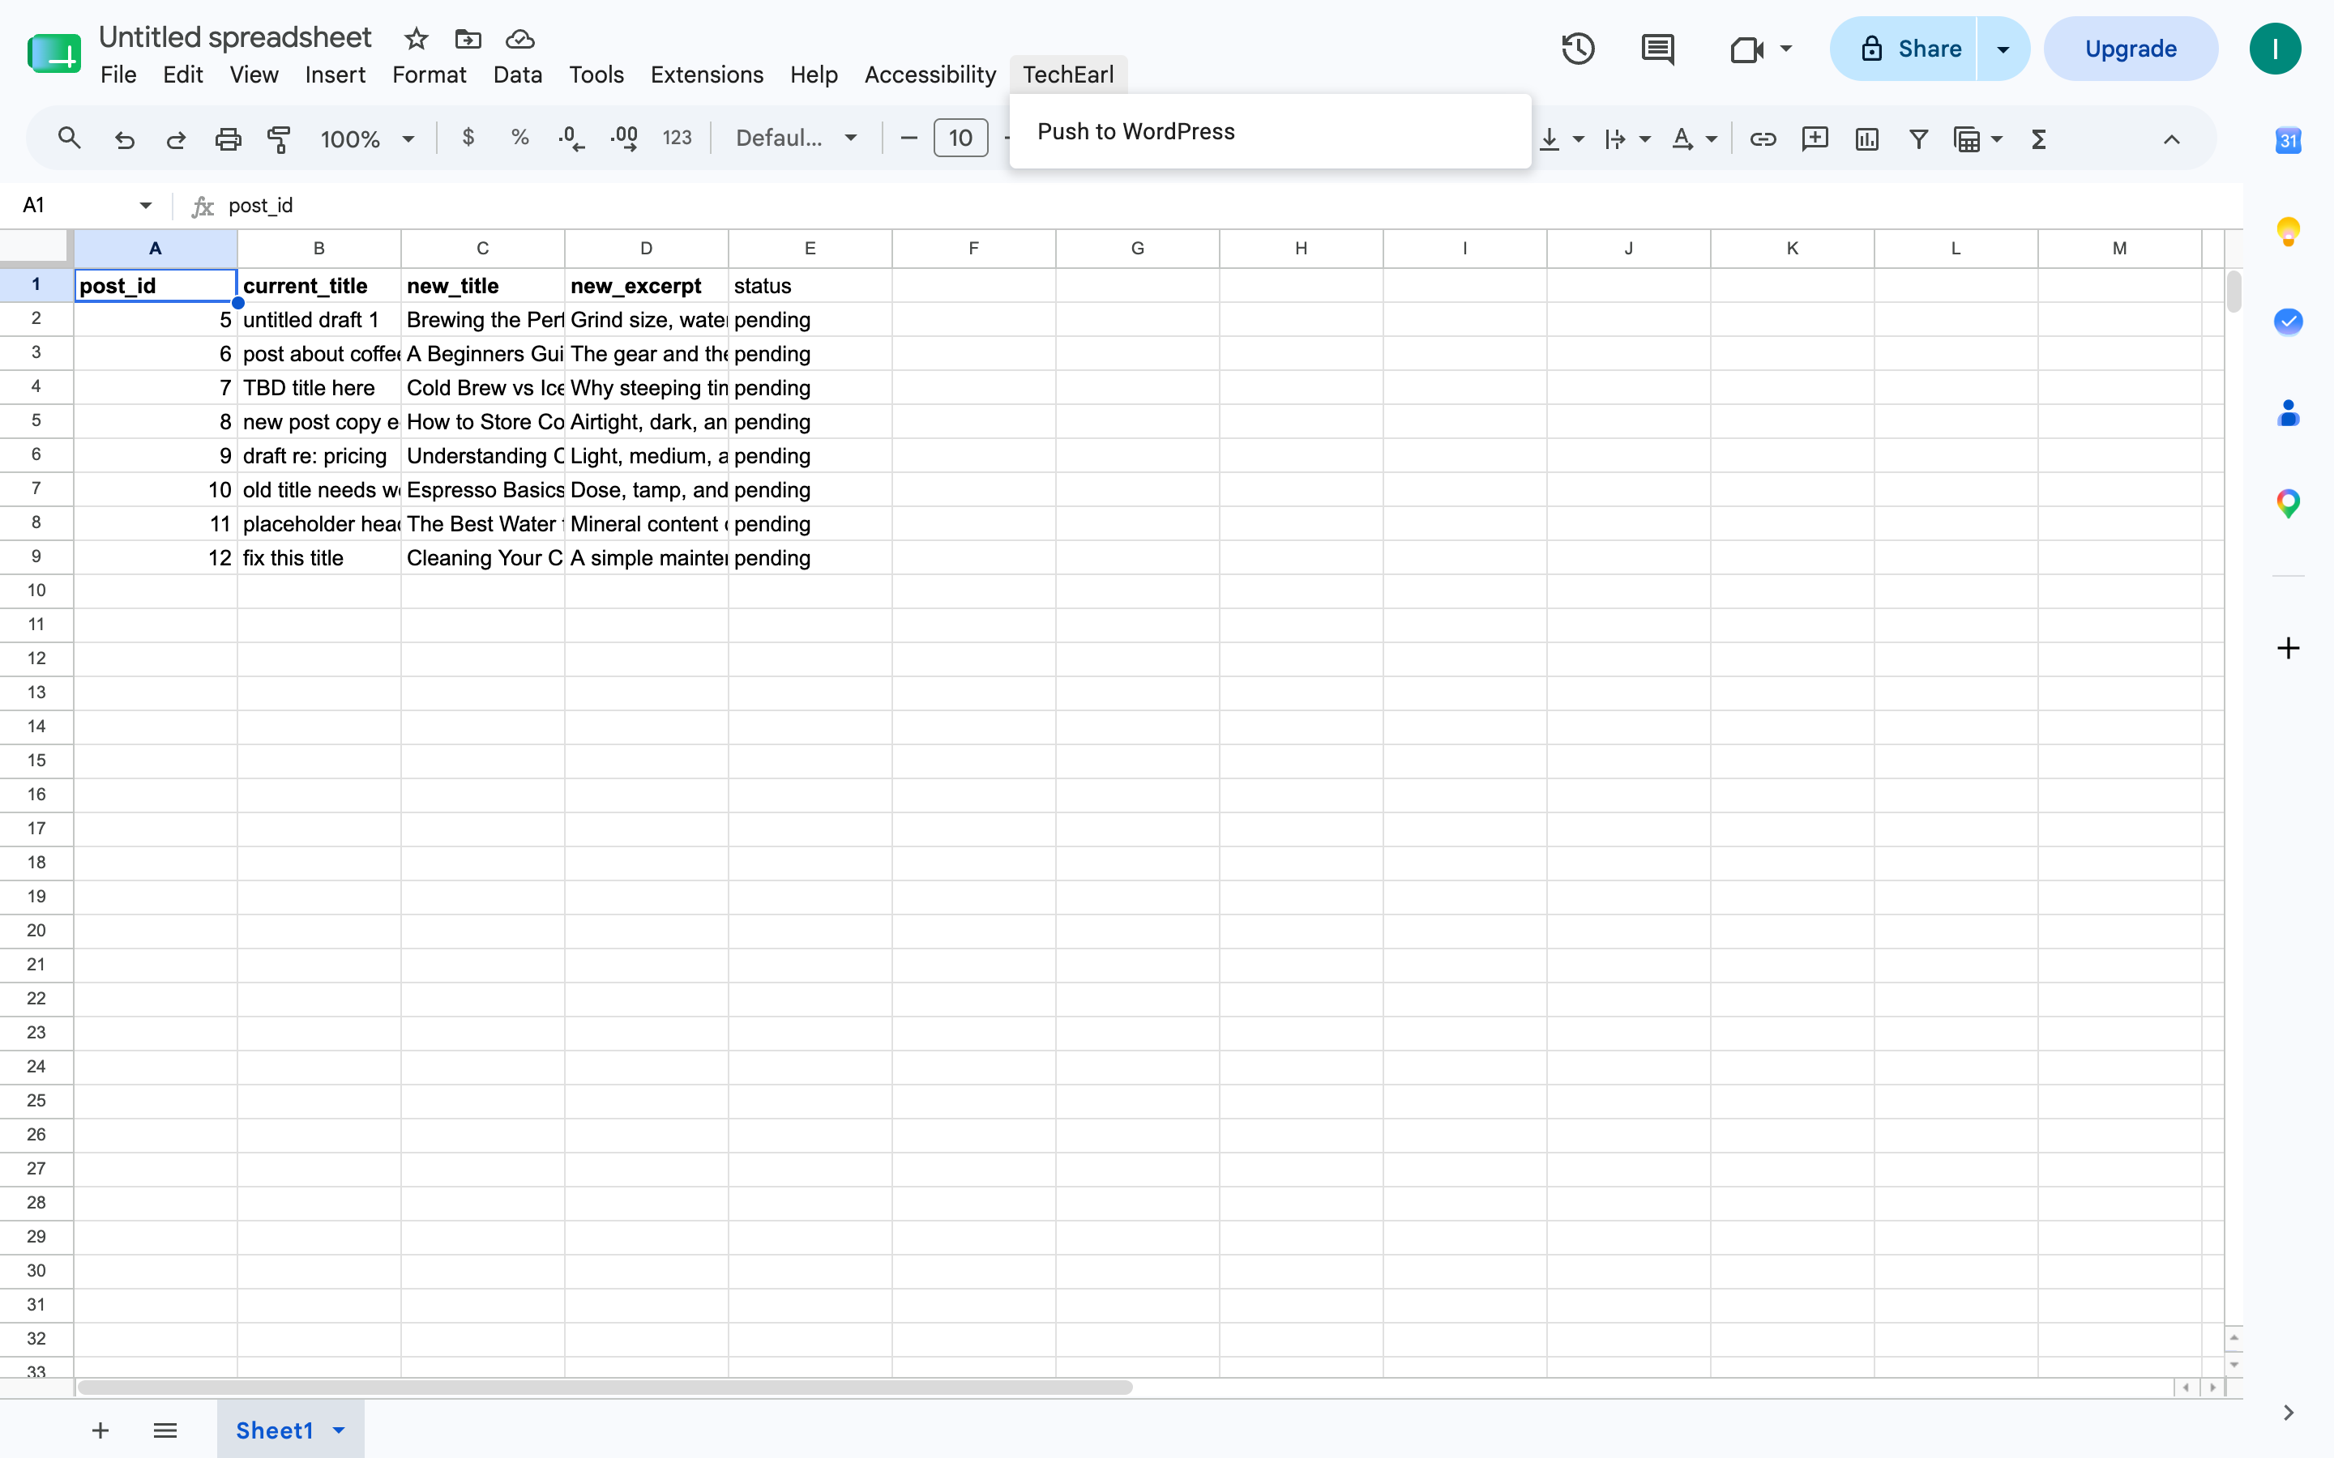Open the Insert menu
This screenshot has width=2334, height=1458.
pyautogui.click(x=335, y=75)
